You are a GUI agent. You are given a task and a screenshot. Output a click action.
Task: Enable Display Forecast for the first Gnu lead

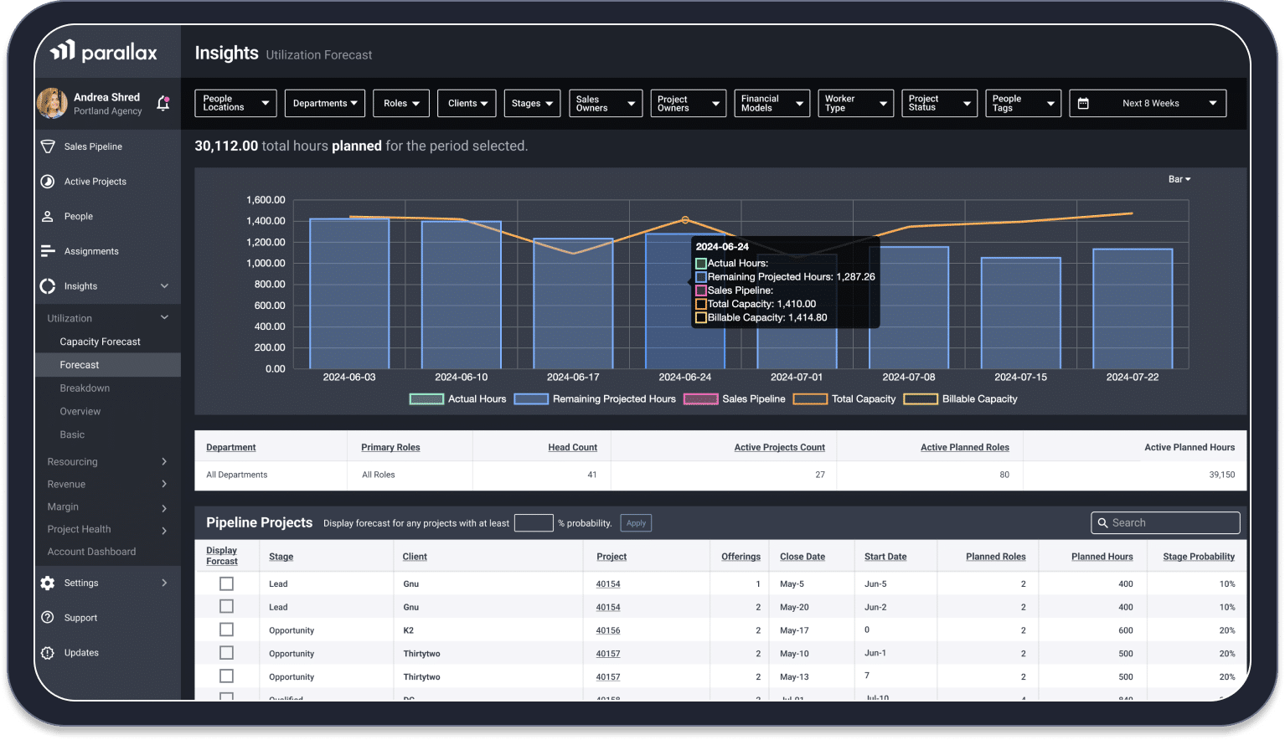pos(226,583)
